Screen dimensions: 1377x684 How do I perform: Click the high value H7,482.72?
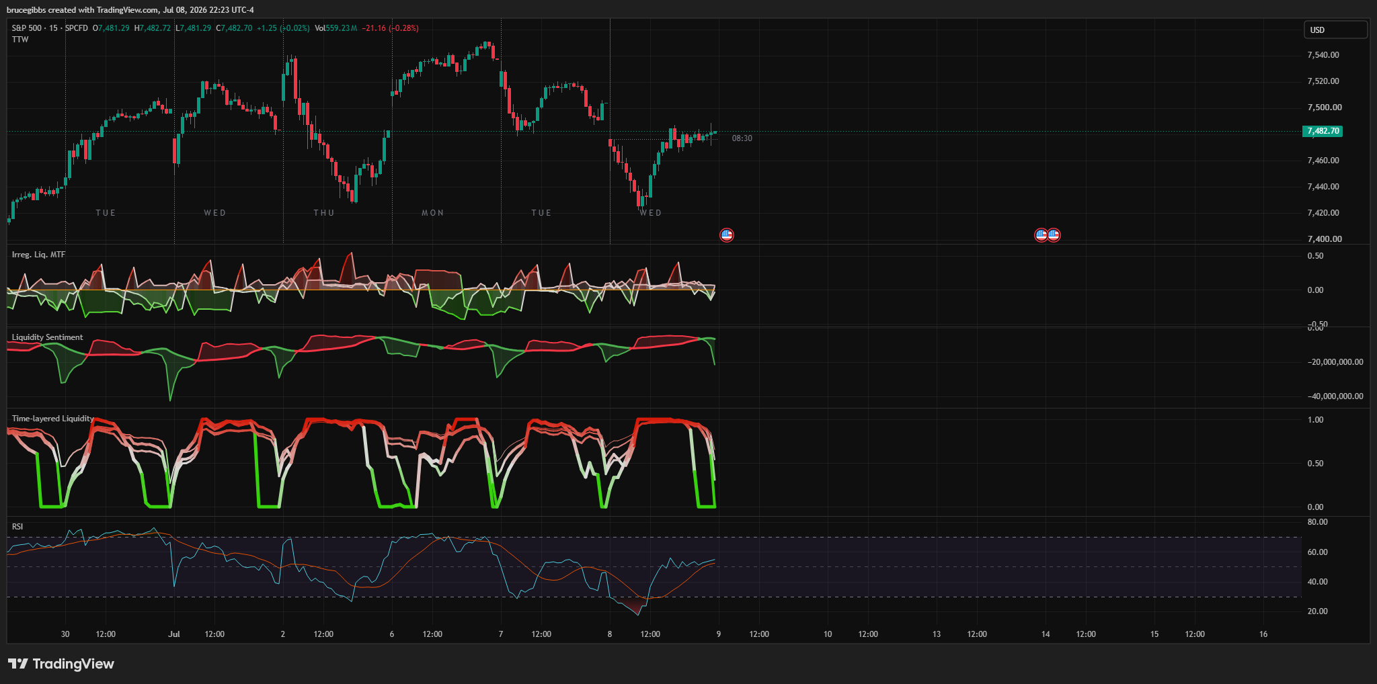coord(153,28)
